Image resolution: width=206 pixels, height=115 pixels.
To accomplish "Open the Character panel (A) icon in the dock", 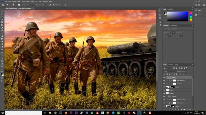I will pos(160,22).
